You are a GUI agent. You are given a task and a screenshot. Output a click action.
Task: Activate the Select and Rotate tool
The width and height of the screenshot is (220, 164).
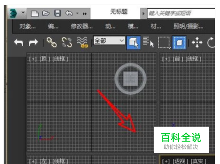coord(211,42)
